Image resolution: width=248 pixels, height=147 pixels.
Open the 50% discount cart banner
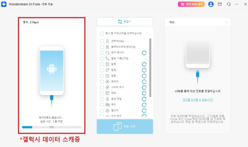point(191,4)
